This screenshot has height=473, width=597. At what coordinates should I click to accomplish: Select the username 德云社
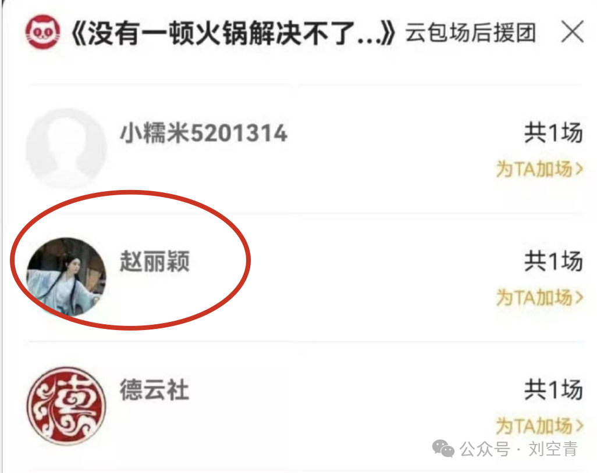(x=155, y=390)
